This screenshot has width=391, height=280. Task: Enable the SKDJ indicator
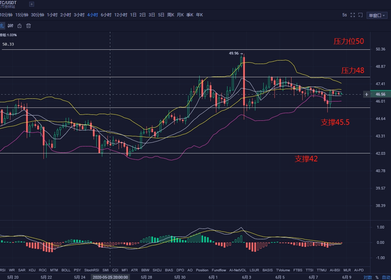[x=157, y=270]
